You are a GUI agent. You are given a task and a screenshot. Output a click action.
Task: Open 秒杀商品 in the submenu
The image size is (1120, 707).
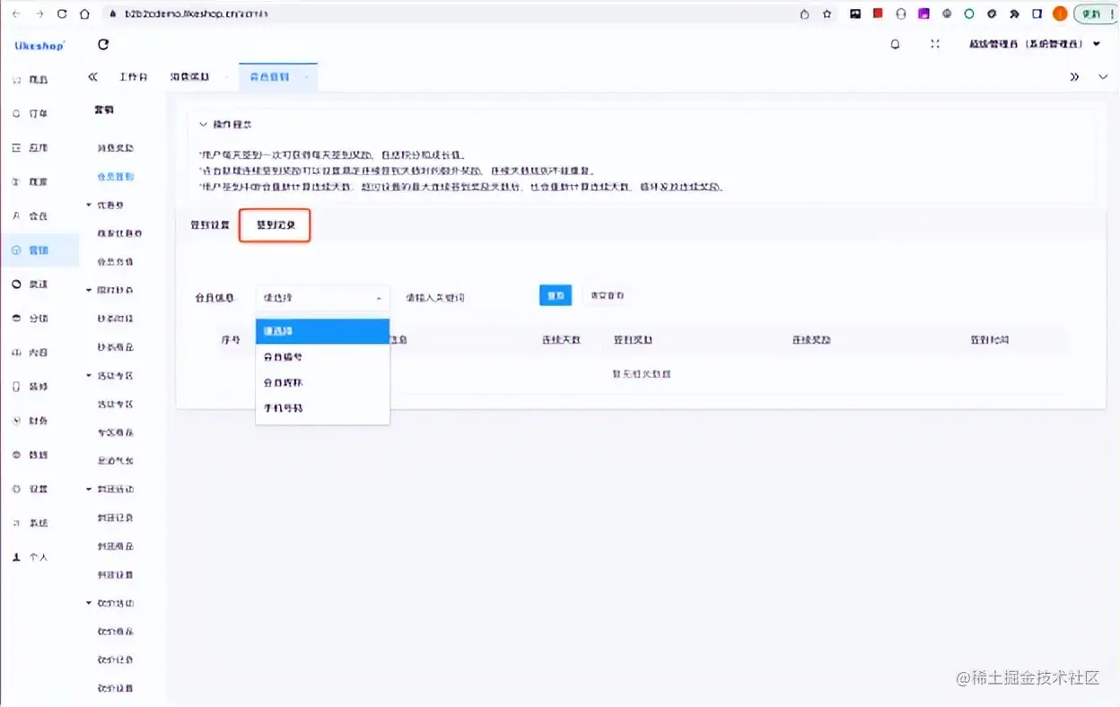pyautogui.click(x=115, y=347)
